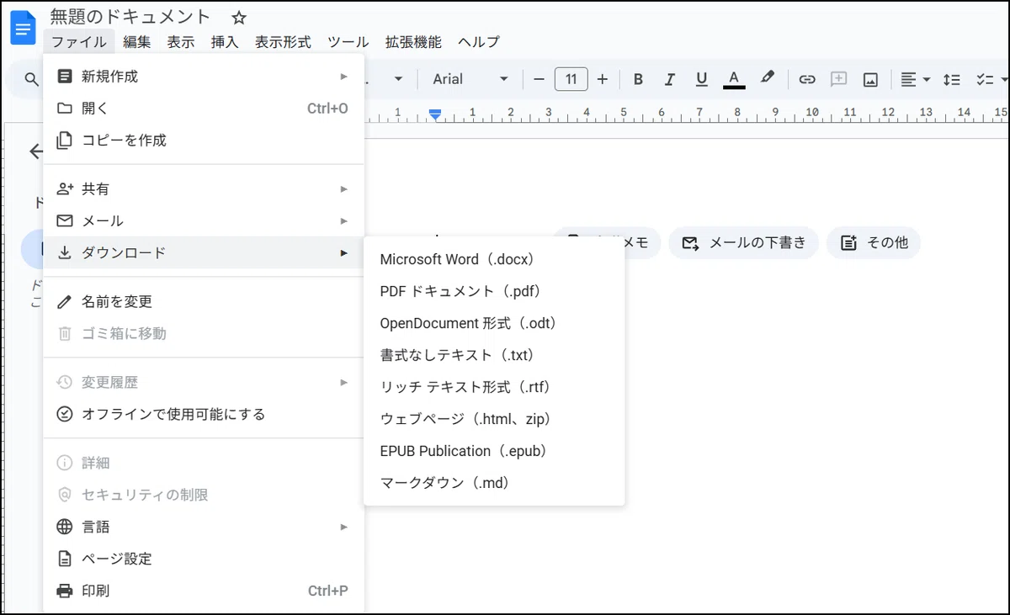
Task: Toggle bold formatting
Action: 638,79
